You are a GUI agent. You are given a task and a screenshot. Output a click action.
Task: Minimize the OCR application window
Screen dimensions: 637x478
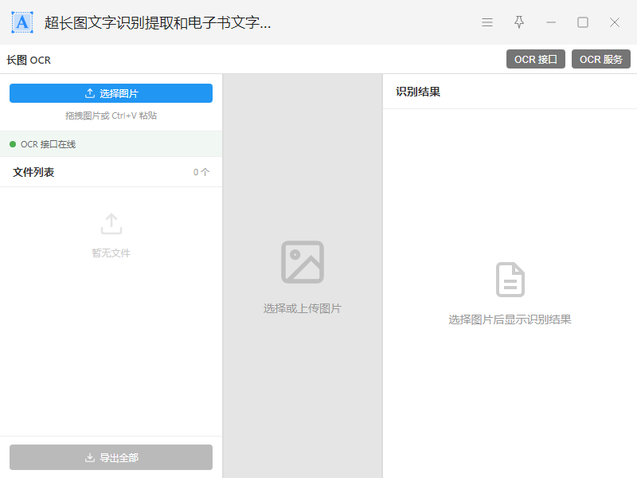(x=551, y=22)
